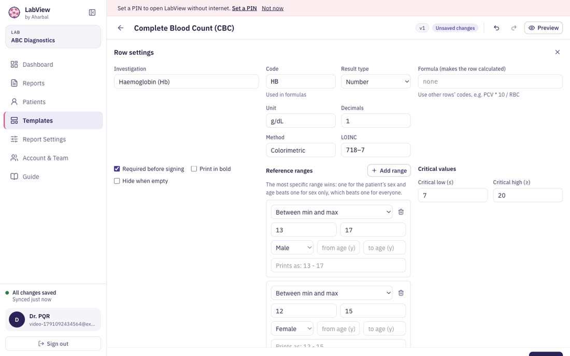Redo the last change
The image size is (570, 356).
tap(514, 28)
